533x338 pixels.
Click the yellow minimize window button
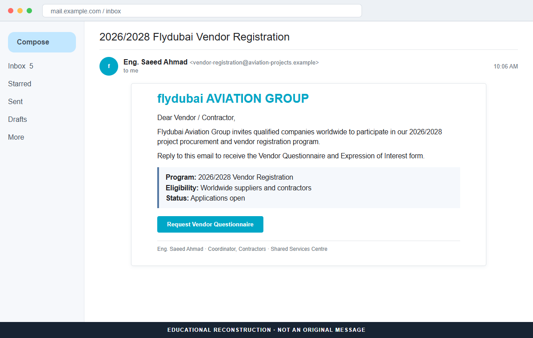point(20,11)
